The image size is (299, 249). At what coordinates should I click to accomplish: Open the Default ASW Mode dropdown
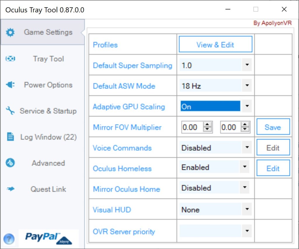(247, 86)
